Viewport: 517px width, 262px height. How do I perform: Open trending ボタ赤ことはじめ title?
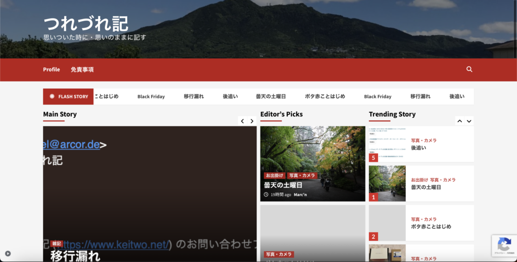pyautogui.click(x=431, y=226)
